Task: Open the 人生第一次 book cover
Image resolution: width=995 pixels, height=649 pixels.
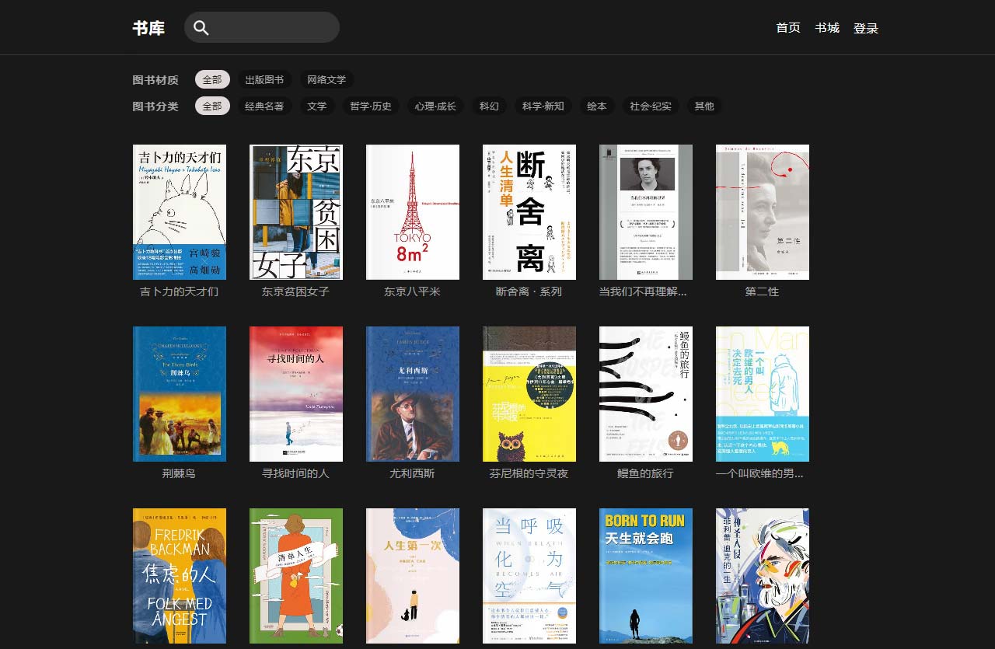Action: click(x=413, y=576)
